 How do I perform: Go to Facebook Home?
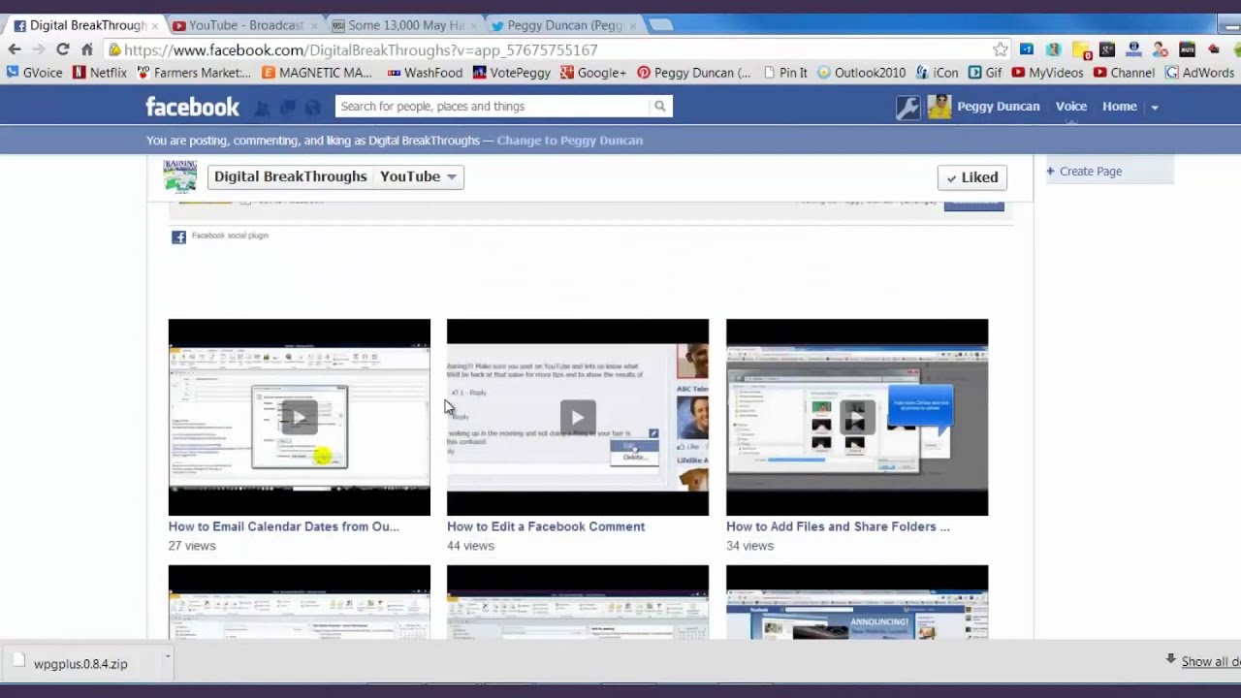tap(1119, 107)
